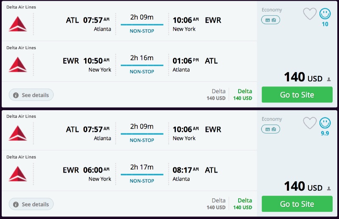The image size is (339, 219).
Task: Select the green Delta 140 USD offer, top card
Action: tap(243, 94)
